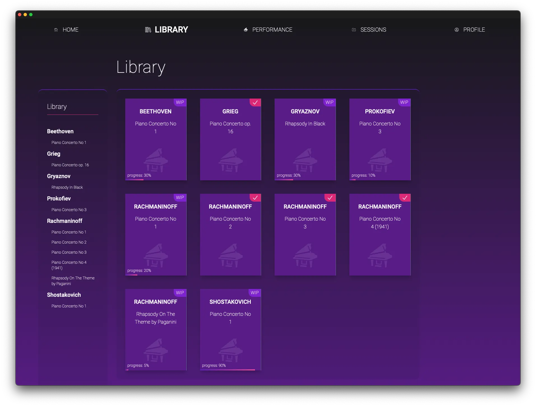Open Prokofiev Piano Concerto No 3 sidebar link
Viewport: 536px width, 406px height.
click(69, 210)
